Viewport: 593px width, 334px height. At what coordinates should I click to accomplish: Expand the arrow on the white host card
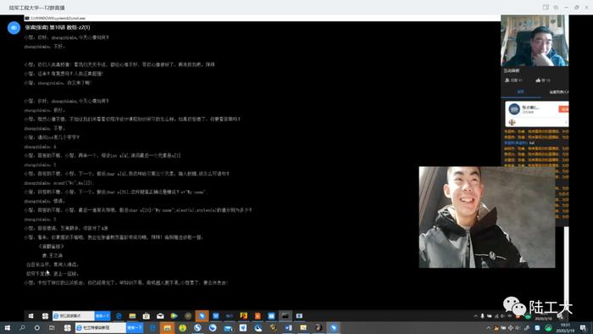pos(566,122)
